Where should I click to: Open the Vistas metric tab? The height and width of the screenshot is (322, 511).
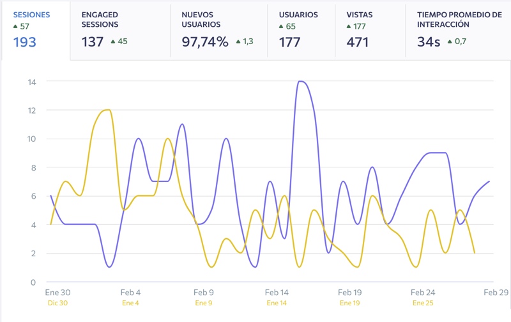pos(370,31)
